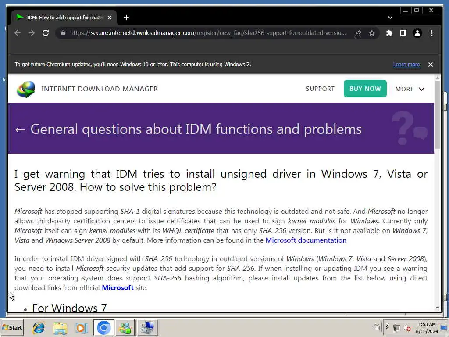Image resolution: width=449 pixels, height=337 pixels.
Task: Click the Internet Download Manager globe logo
Action: (26, 89)
